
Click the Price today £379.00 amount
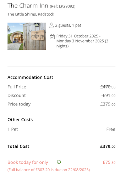pyautogui.click(x=108, y=104)
